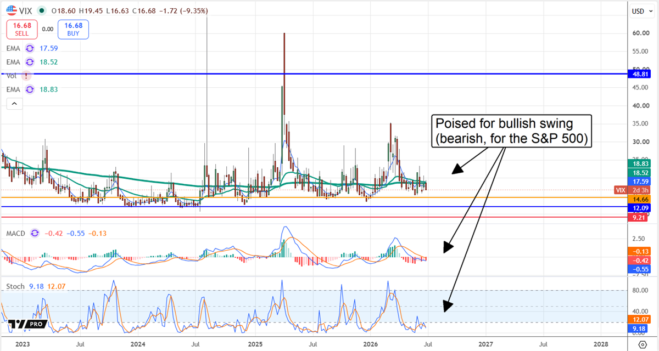This screenshot has height=351, width=659.
Task: Open chart settings gear in bottom-right corner
Action: click(x=643, y=344)
